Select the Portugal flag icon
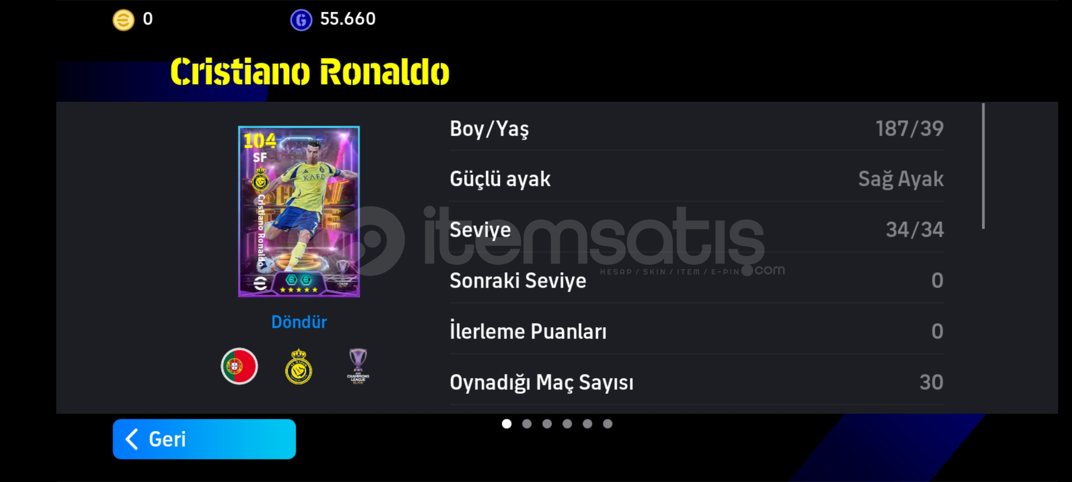Image resolution: width=1072 pixels, height=482 pixels. (239, 366)
